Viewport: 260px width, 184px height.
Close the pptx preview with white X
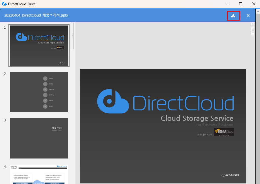point(248,16)
